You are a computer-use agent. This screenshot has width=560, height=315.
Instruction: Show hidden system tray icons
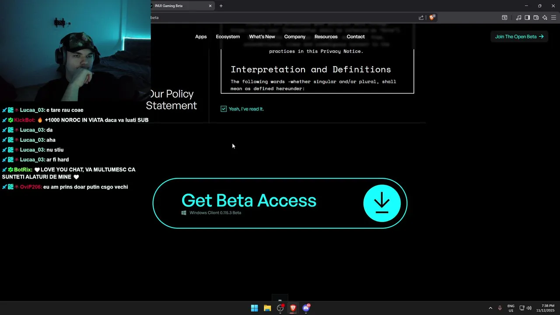coord(490,308)
